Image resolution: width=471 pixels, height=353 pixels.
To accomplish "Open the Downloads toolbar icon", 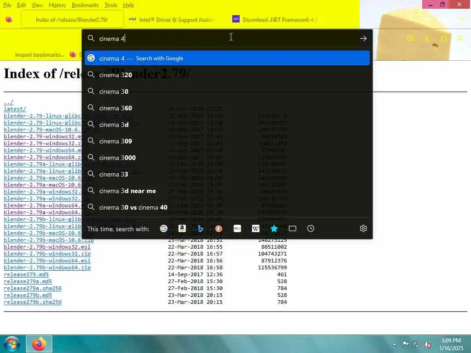I will [x=426, y=38].
